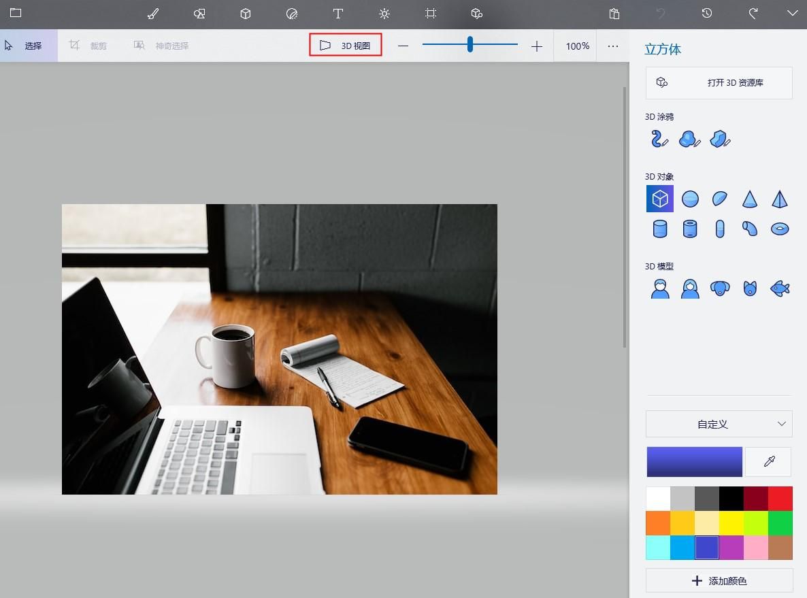Open the menu folder icon
The height and width of the screenshot is (598, 807).
tap(16, 12)
